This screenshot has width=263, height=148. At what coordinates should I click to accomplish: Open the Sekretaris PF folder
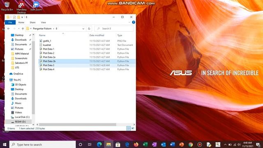(x=21, y=63)
